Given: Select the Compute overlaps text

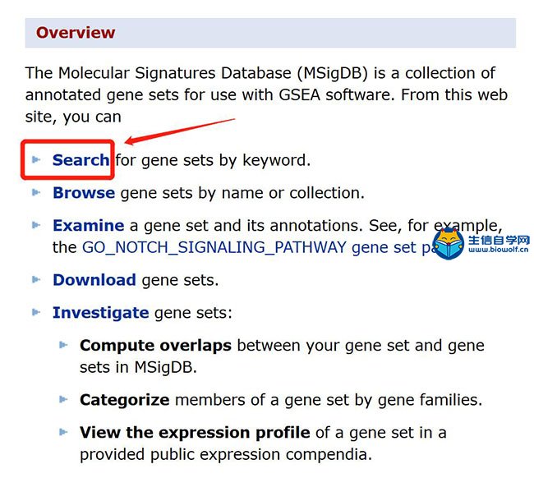Looking at the screenshot, I should click(155, 345).
